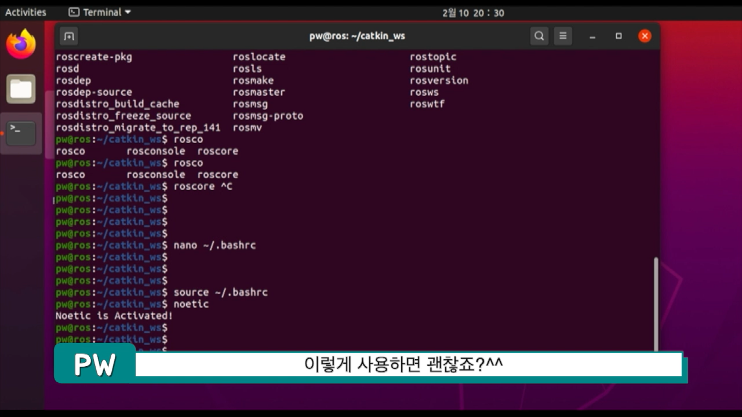Click the text roswtf

[427, 104]
